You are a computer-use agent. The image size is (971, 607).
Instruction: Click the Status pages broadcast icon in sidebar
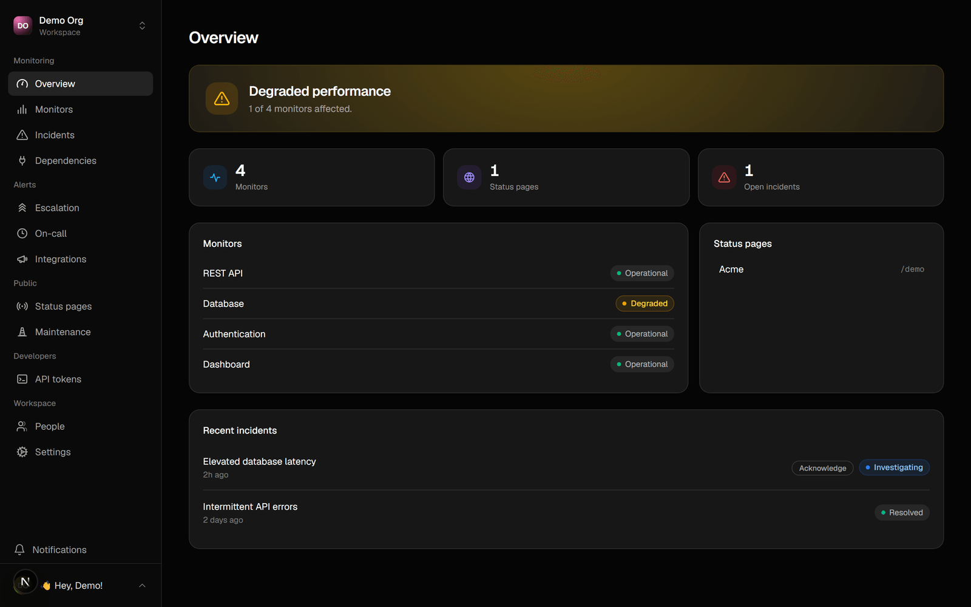(22, 307)
